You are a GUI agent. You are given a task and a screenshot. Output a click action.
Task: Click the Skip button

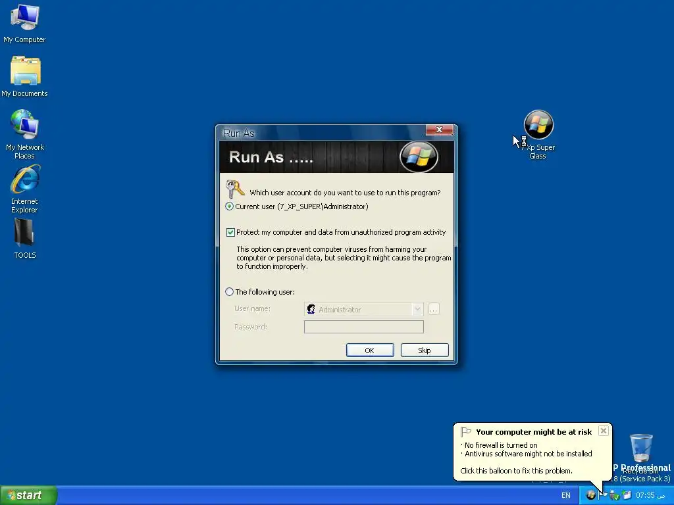click(x=425, y=350)
